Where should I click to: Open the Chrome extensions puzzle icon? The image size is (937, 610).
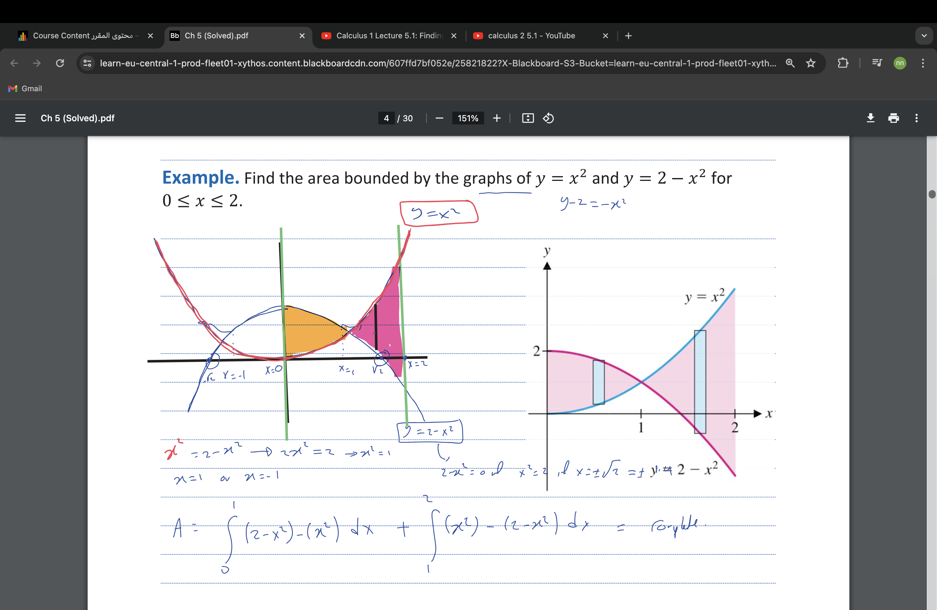tap(843, 63)
